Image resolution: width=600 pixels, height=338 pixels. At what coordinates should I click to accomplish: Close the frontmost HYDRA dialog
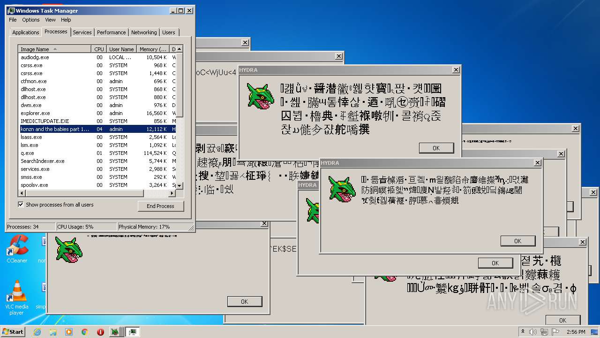point(537,163)
